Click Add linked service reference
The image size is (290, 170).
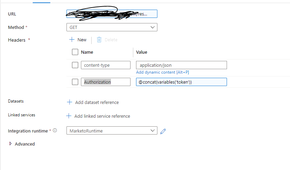coord(102,116)
